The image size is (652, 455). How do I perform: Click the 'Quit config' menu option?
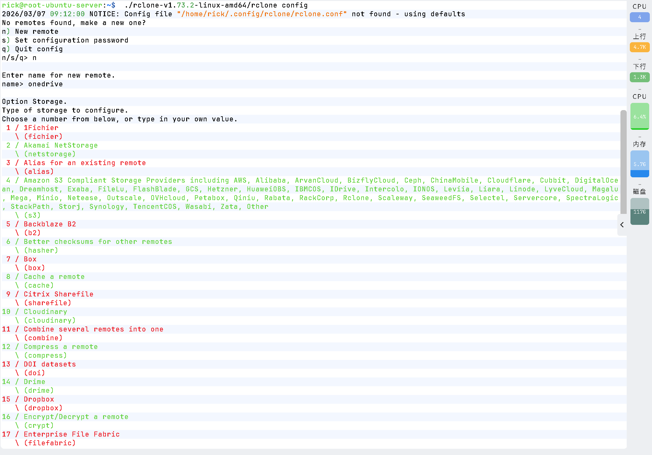click(x=39, y=49)
